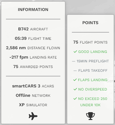The width and height of the screenshot is (115, 125).
Task: Click the POINTS panel heading
Action: pyautogui.click(x=90, y=23)
